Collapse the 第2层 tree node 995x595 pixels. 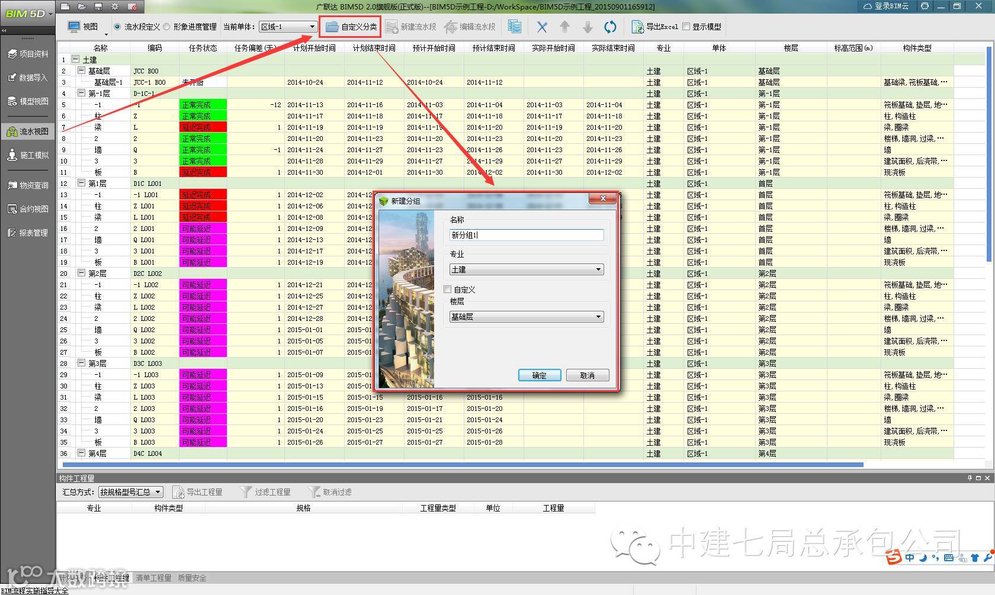81,273
